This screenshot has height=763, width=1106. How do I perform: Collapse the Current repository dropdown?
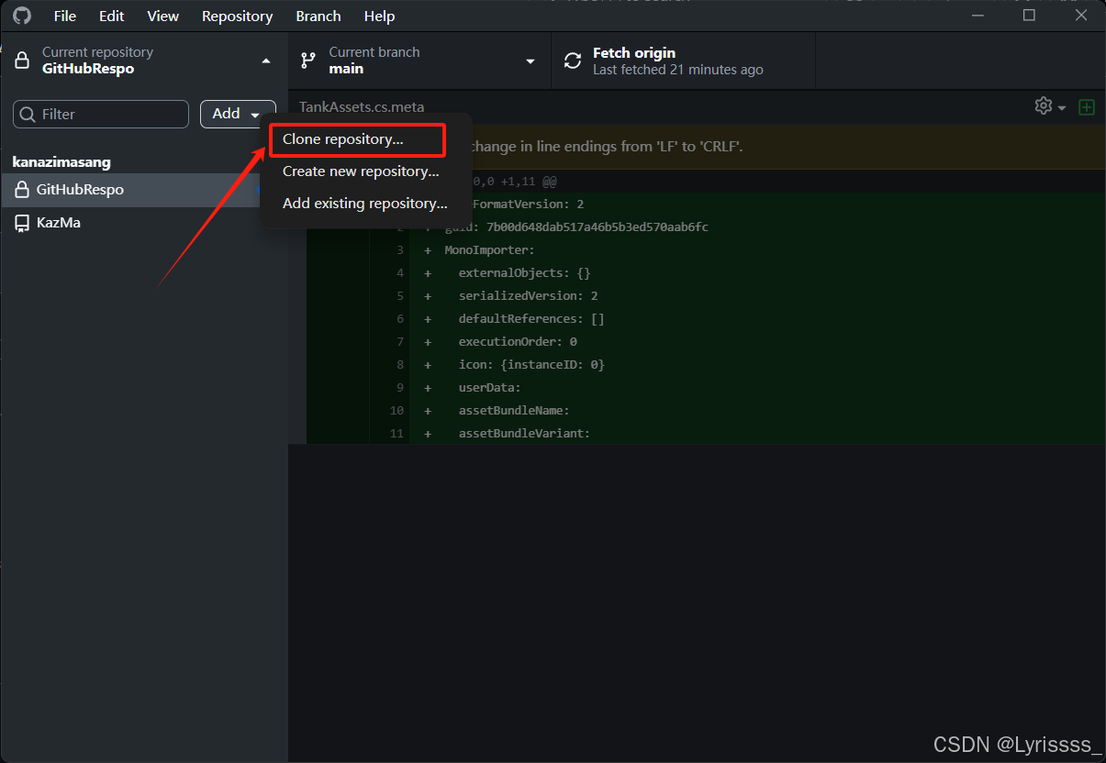(266, 61)
